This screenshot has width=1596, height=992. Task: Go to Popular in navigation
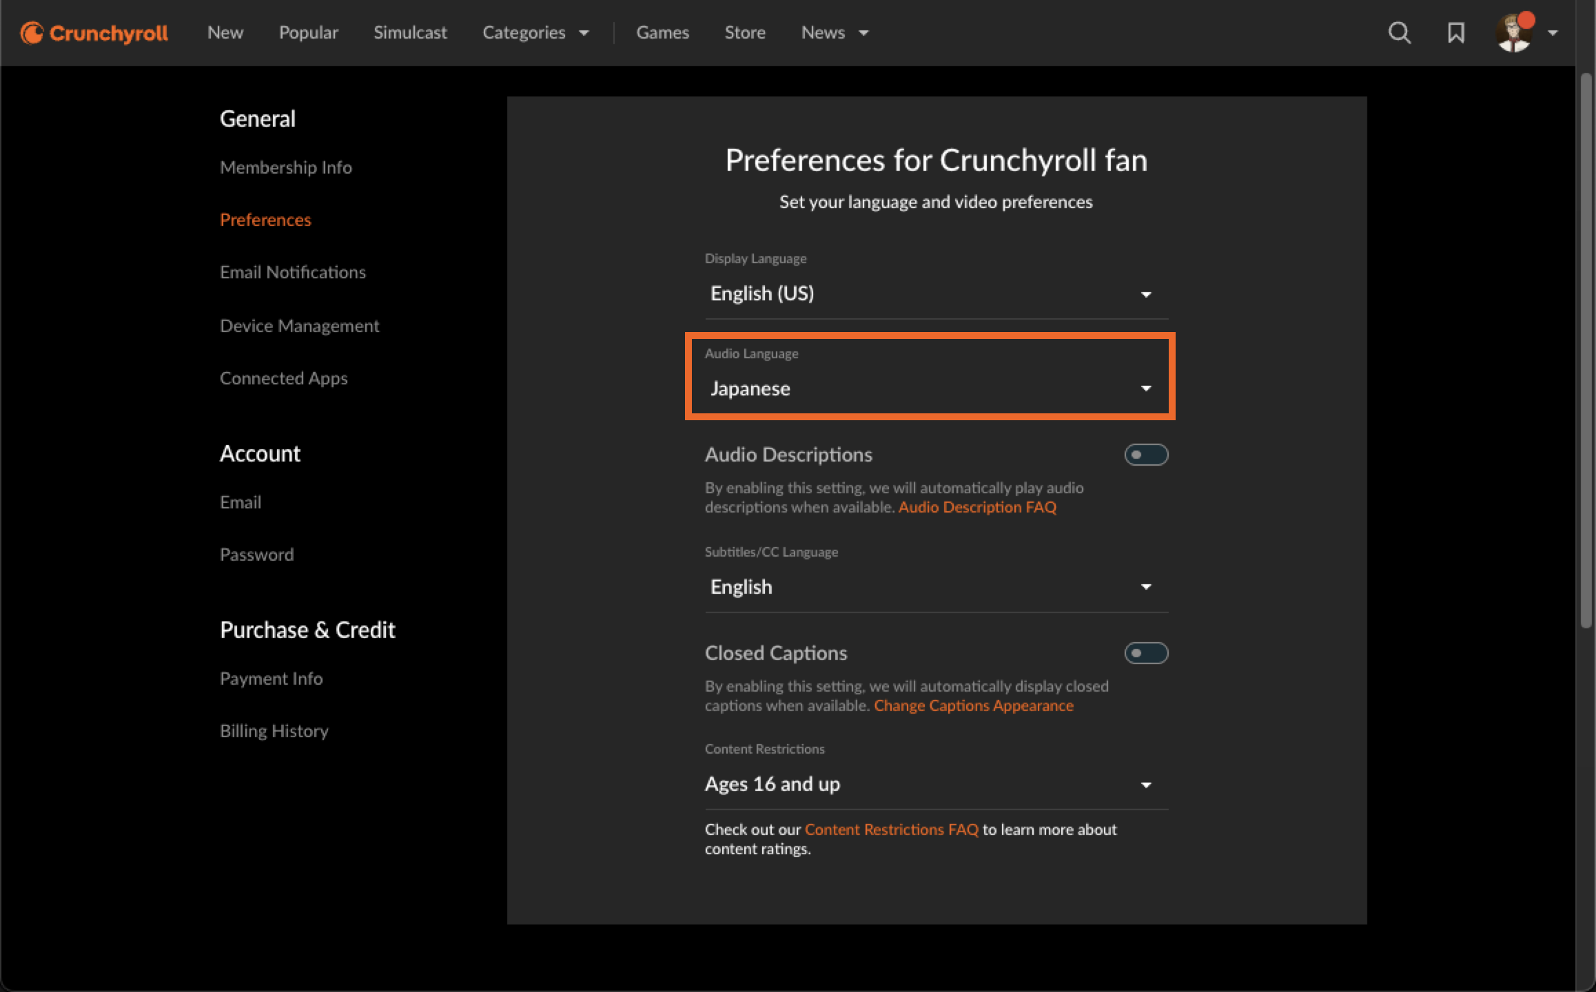(308, 32)
